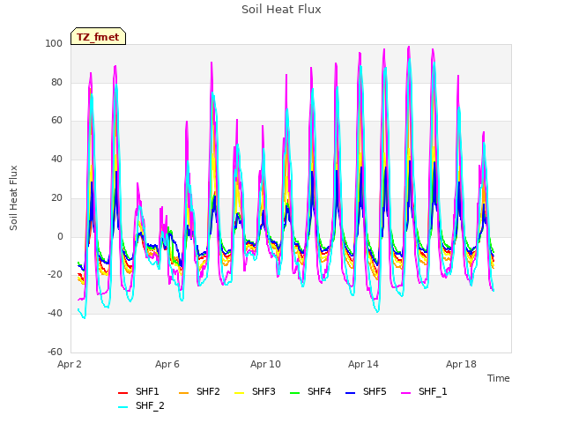Click the SHF1 legend entry

click(138, 391)
